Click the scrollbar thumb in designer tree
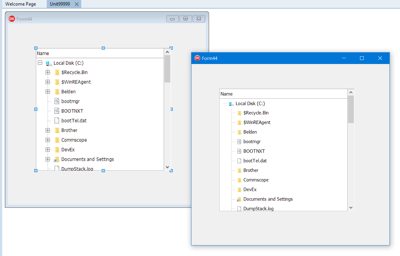Screen dimensions: 400x256 pyautogui.click(x=167, y=69)
